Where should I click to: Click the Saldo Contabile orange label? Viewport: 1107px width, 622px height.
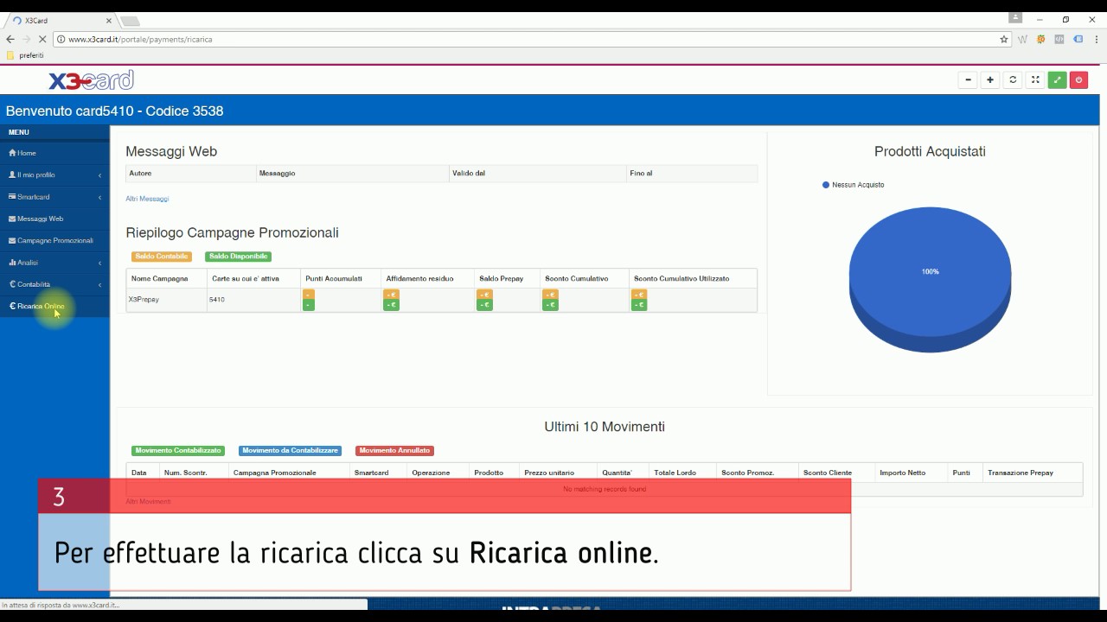tap(162, 257)
